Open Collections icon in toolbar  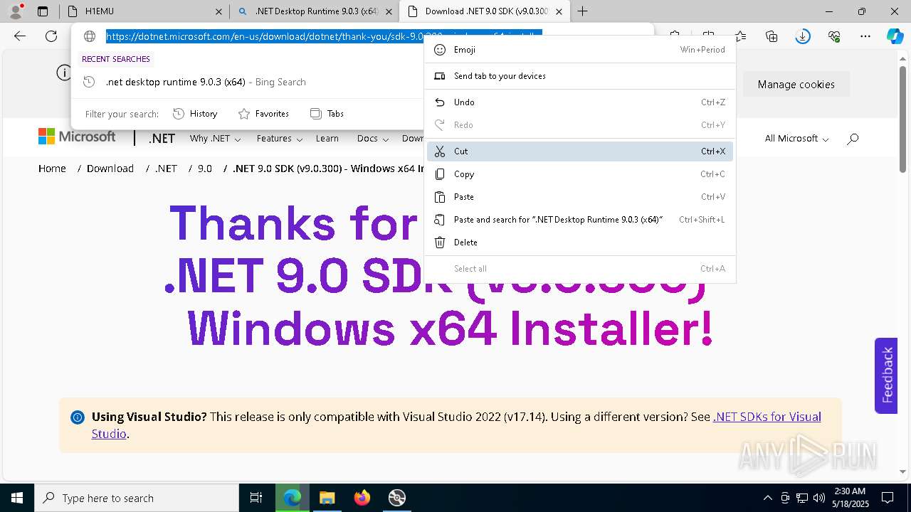772,36
